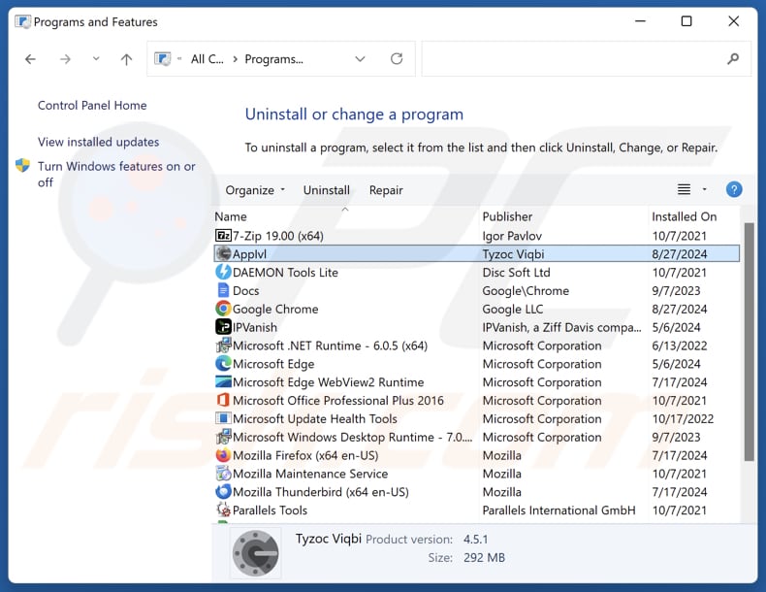Click the Igor Pavlov publisher cell
This screenshot has width=766, height=592.
512,236
